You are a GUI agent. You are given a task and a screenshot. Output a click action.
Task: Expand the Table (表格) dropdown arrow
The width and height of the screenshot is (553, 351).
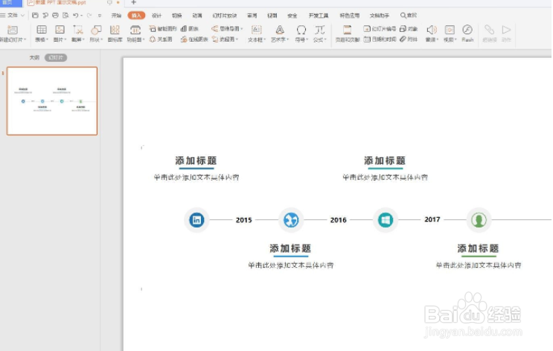[x=47, y=39]
